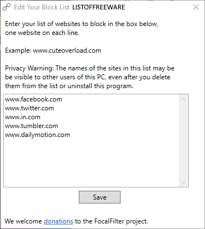Place cursor on the www.tumbler.com line
Image resolution: width=205 pixels, height=229 pixels.
coord(32,126)
